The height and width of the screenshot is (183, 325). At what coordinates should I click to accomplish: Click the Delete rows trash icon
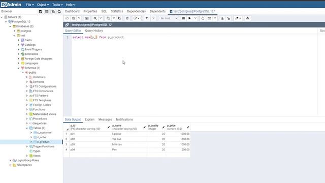[127, 18]
